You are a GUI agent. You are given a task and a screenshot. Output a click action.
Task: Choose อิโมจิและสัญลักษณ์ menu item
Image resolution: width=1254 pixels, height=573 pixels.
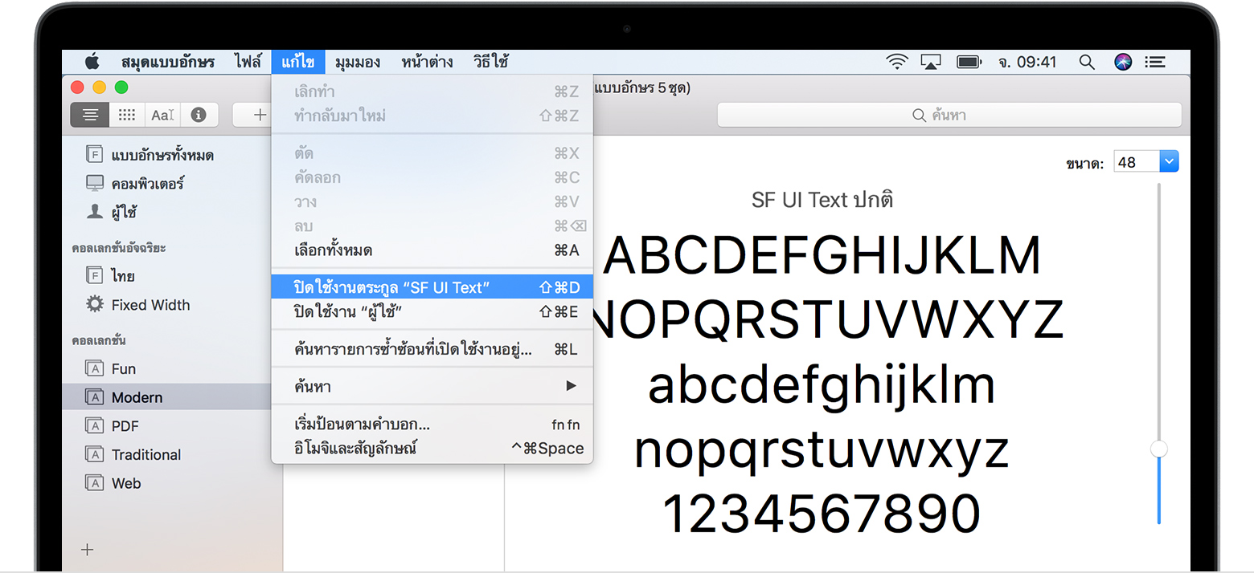(432, 449)
